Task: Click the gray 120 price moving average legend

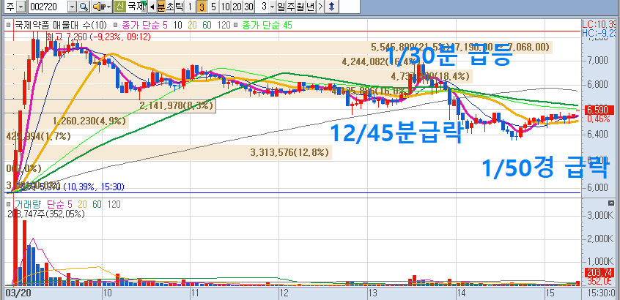Action: [224, 26]
